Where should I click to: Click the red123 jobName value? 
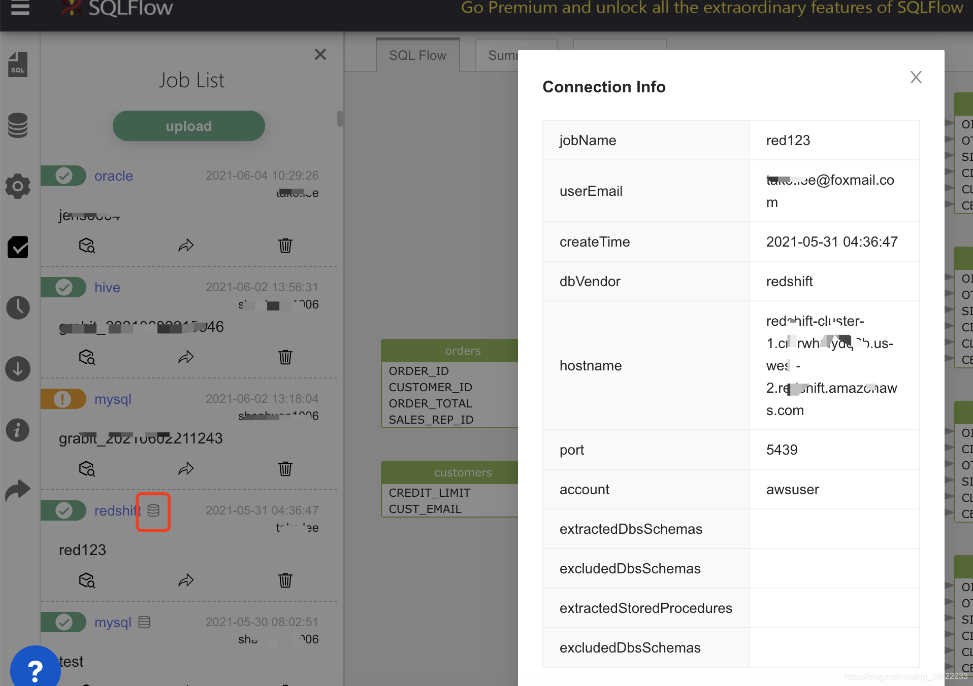click(x=788, y=141)
